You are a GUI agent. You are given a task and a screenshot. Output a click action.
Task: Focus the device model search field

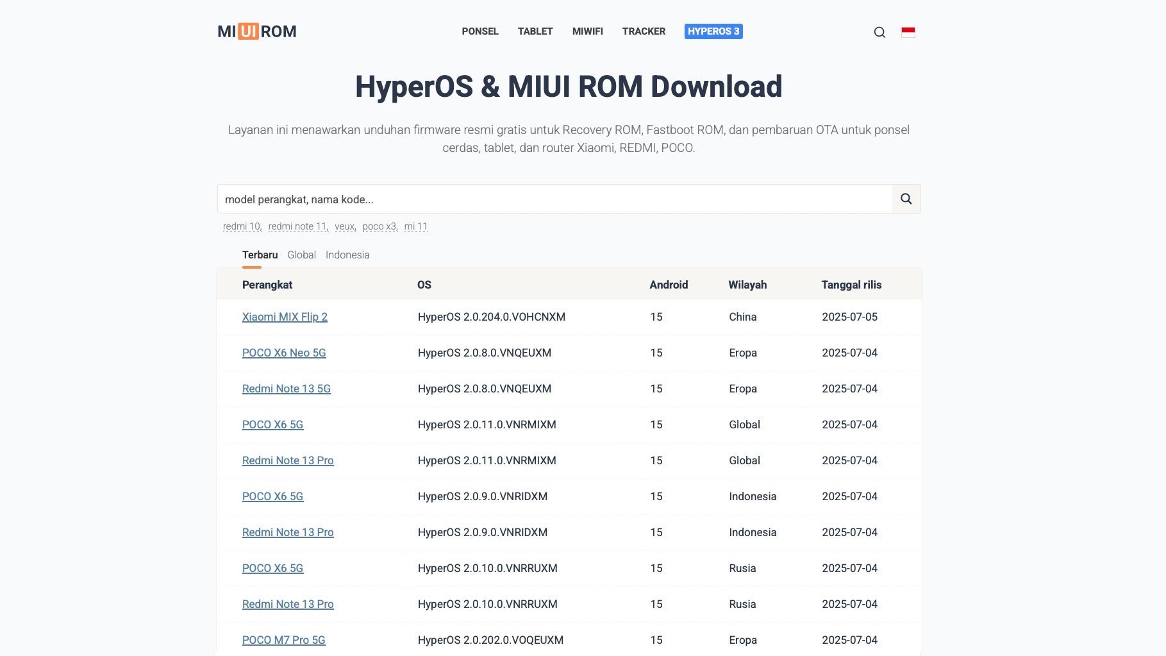tap(555, 199)
